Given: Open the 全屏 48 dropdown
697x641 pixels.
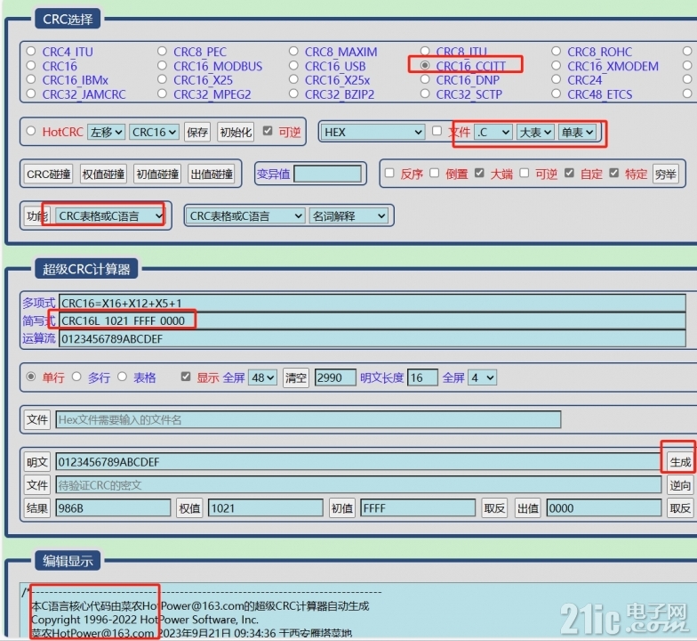Looking at the screenshot, I should 263,377.
